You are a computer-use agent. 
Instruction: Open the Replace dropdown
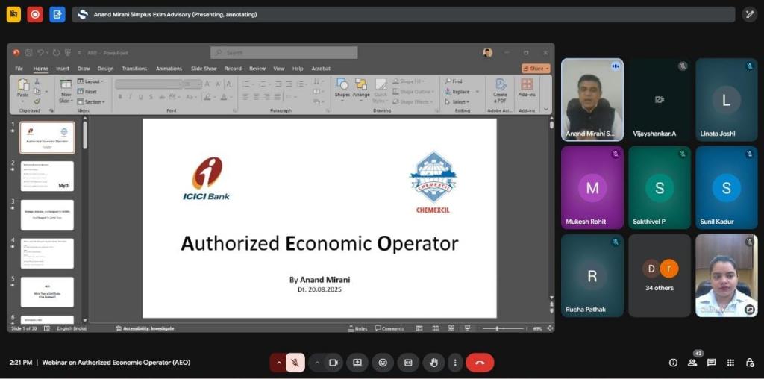(461, 92)
